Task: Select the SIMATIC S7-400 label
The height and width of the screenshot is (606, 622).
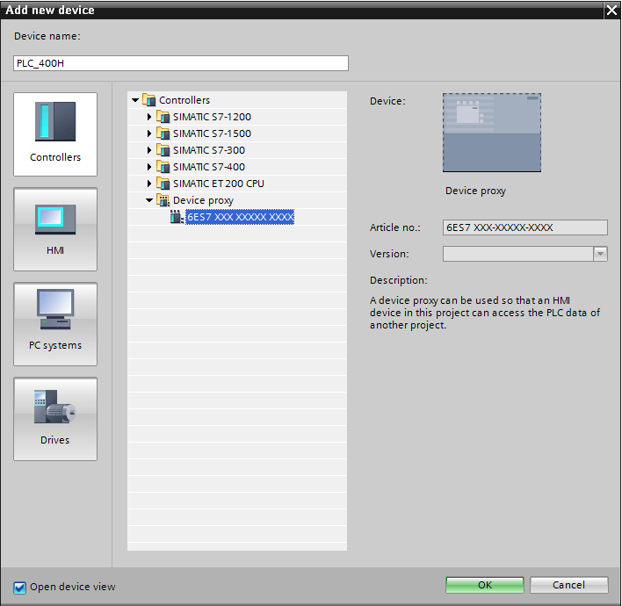Action: click(209, 167)
